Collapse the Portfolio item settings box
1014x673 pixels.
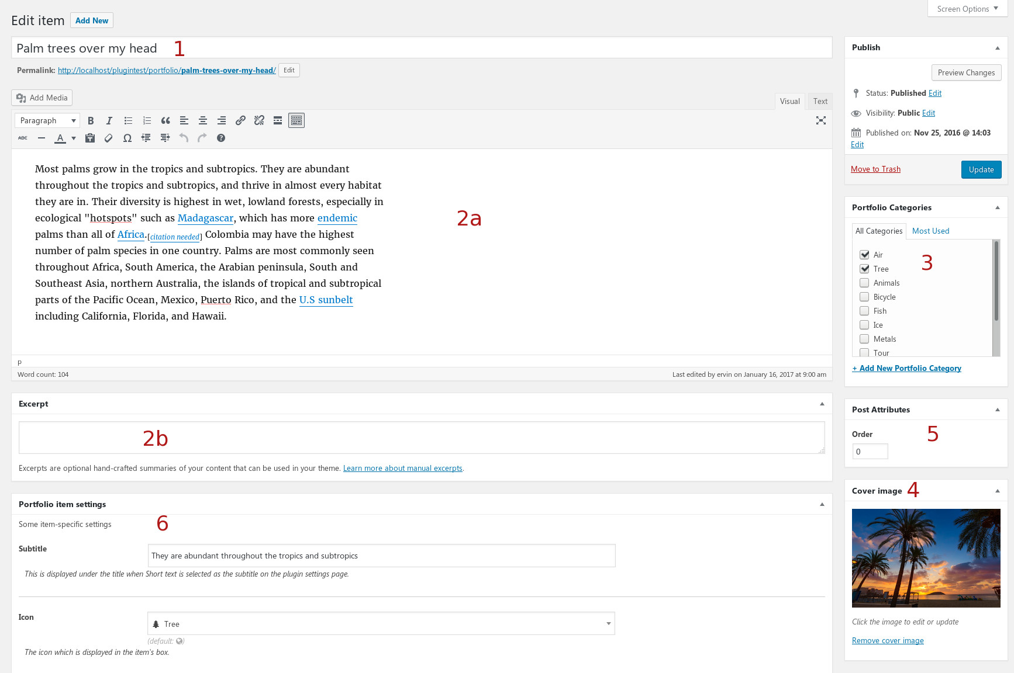click(822, 505)
